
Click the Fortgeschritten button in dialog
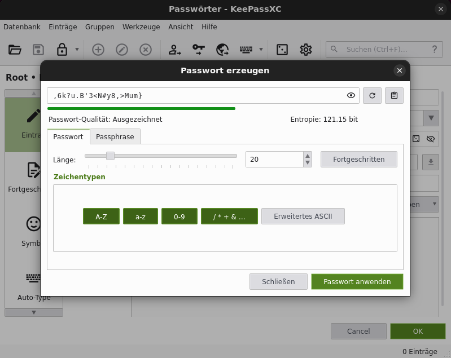pyautogui.click(x=358, y=159)
